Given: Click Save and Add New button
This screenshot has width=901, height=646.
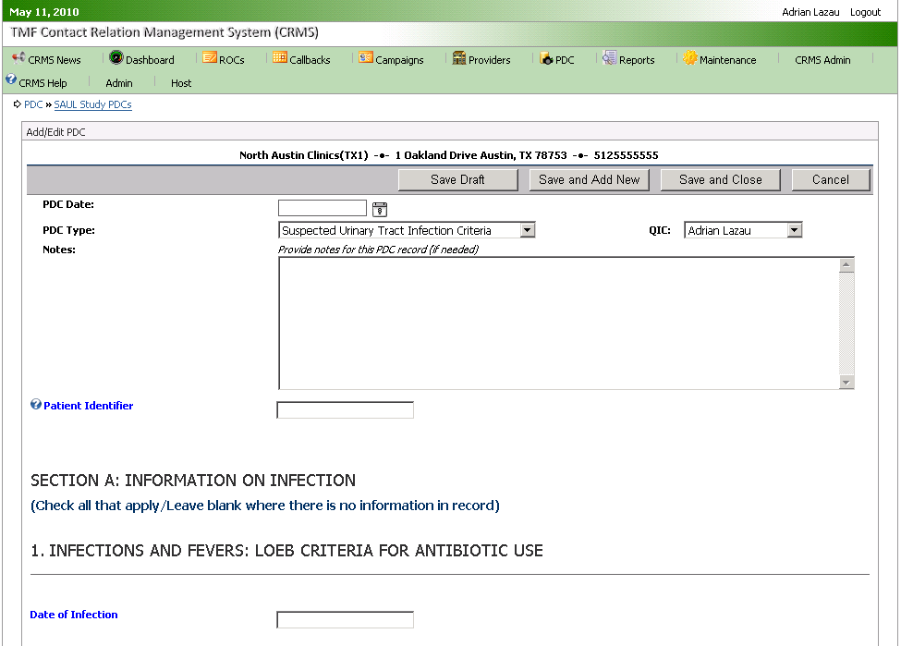Looking at the screenshot, I should 589,180.
